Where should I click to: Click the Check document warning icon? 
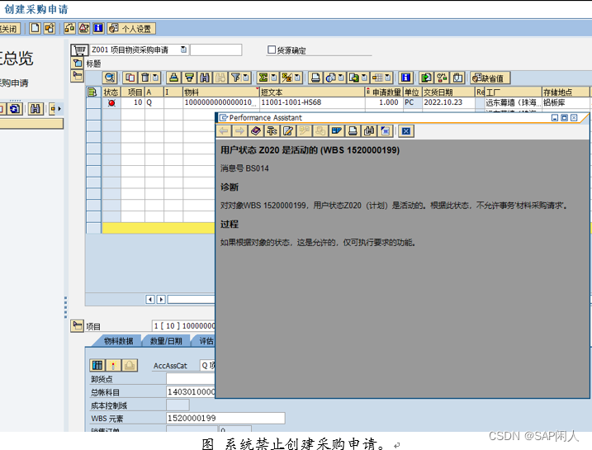tap(84, 28)
